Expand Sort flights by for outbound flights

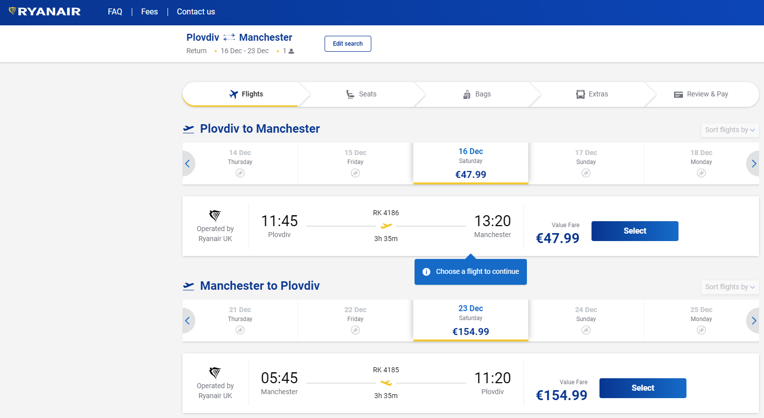[730, 130]
